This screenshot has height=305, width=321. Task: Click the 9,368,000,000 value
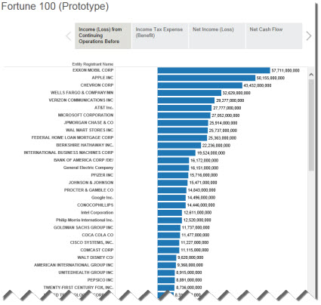point(190,265)
